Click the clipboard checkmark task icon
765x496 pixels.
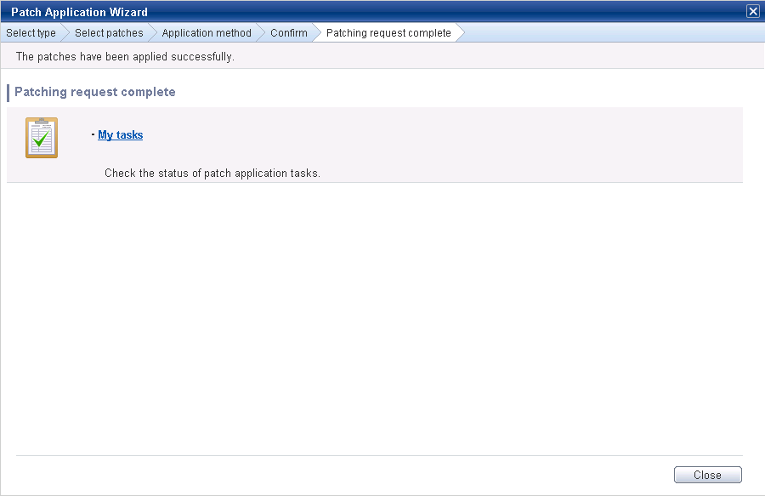point(42,138)
